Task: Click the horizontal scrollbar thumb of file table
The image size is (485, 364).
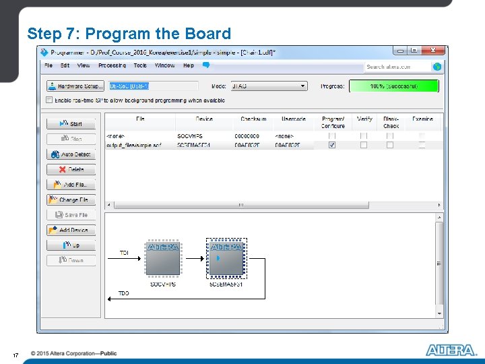Action: point(241,205)
